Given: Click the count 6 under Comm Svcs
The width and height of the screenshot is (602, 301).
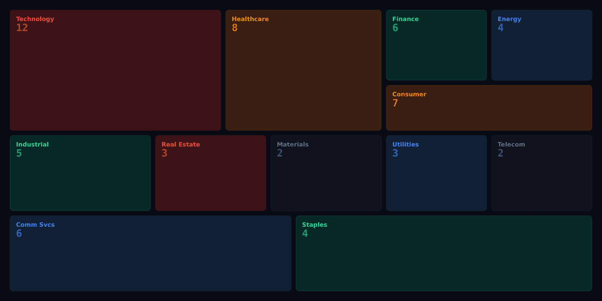Looking at the screenshot, I should coord(19,234).
